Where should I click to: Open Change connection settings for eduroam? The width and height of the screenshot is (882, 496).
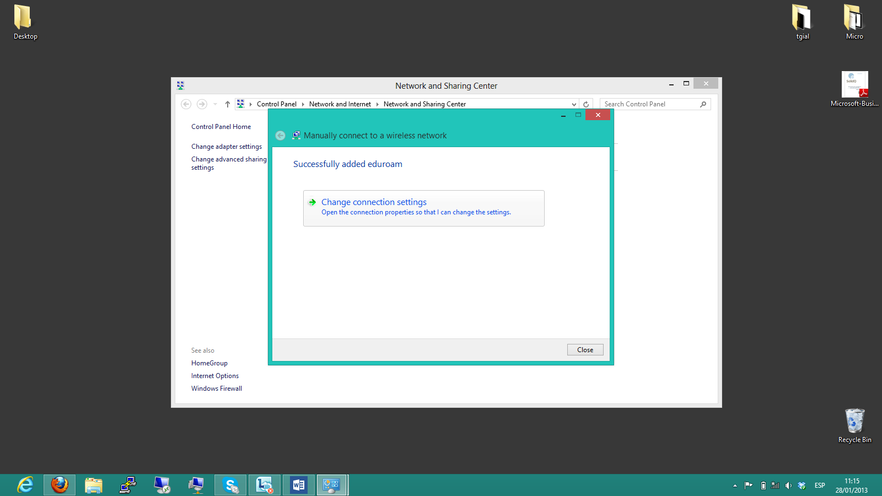pyautogui.click(x=374, y=202)
